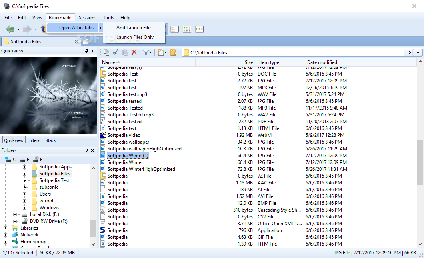Create a new folder with folder icon
The height and width of the screenshot is (258, 424).
point(173,52)
